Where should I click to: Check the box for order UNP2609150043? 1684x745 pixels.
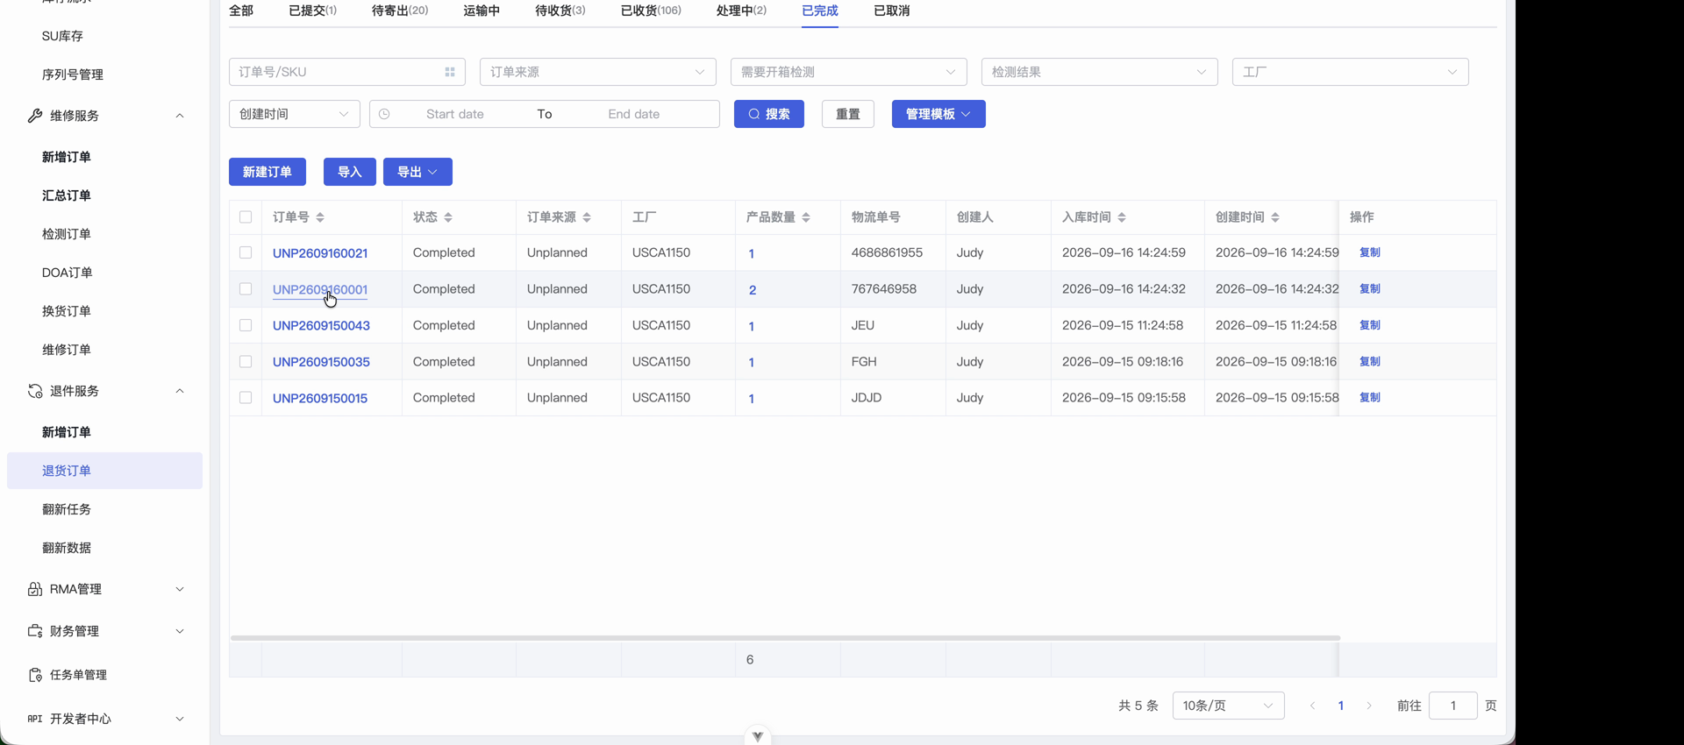pos(246,325)
